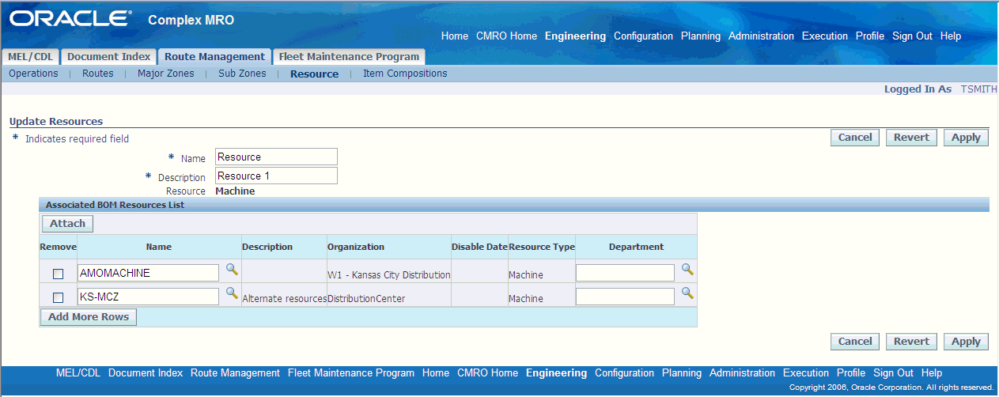Click MEL/CDL link in footer

coord(78,373)
